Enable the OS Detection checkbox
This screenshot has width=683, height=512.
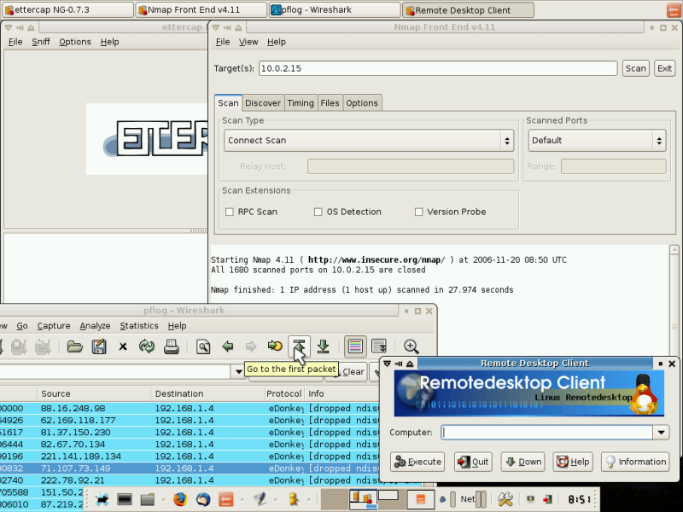click(x=318, y=212)
